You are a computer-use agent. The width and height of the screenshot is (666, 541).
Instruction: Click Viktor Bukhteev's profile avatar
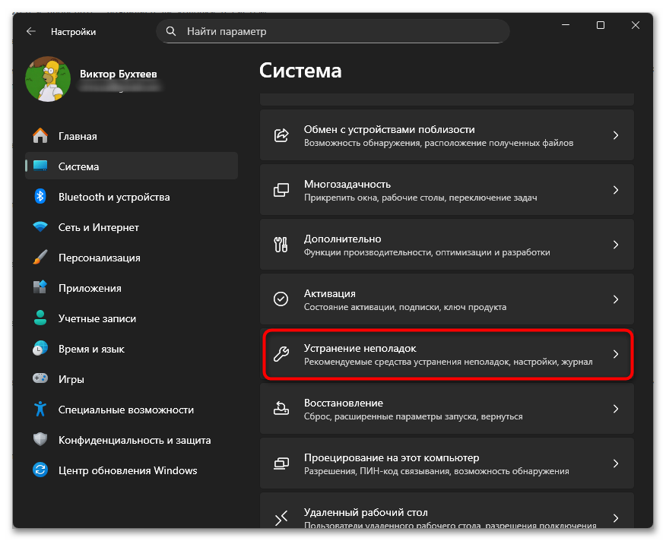point(49,79)
